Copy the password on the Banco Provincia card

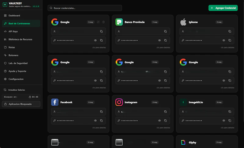(x=165, y=41)
